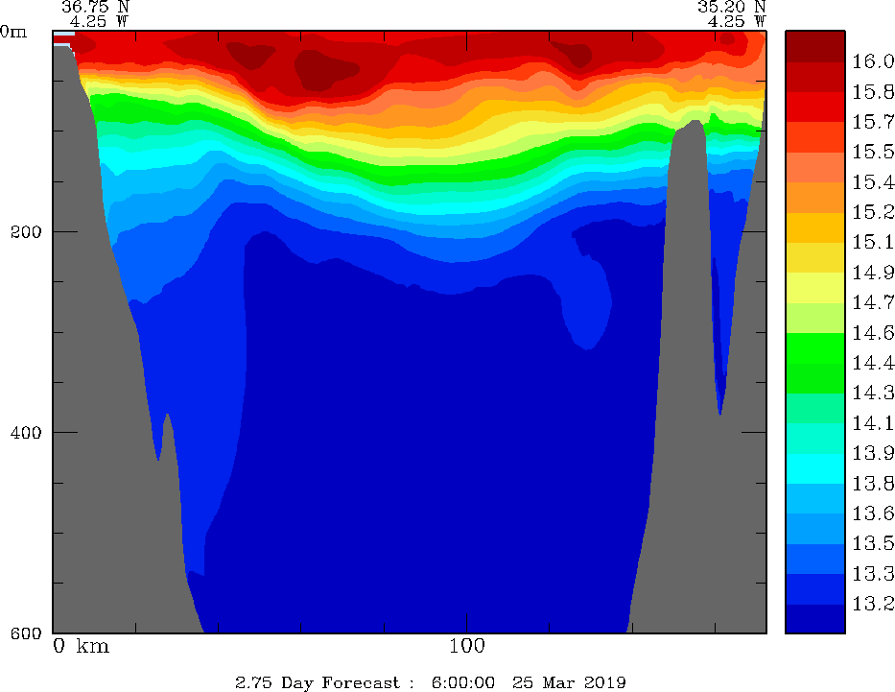Click the colorbar value 15.5
The height and width of the screenshot is (692, 895).
[x=873, y=152]
